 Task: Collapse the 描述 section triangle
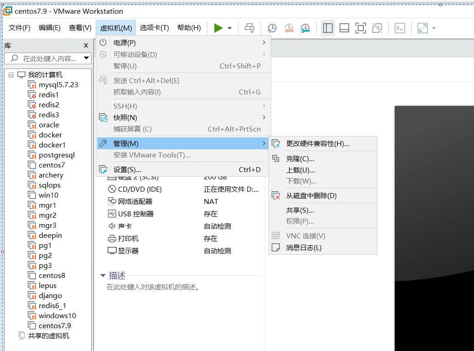103,275
